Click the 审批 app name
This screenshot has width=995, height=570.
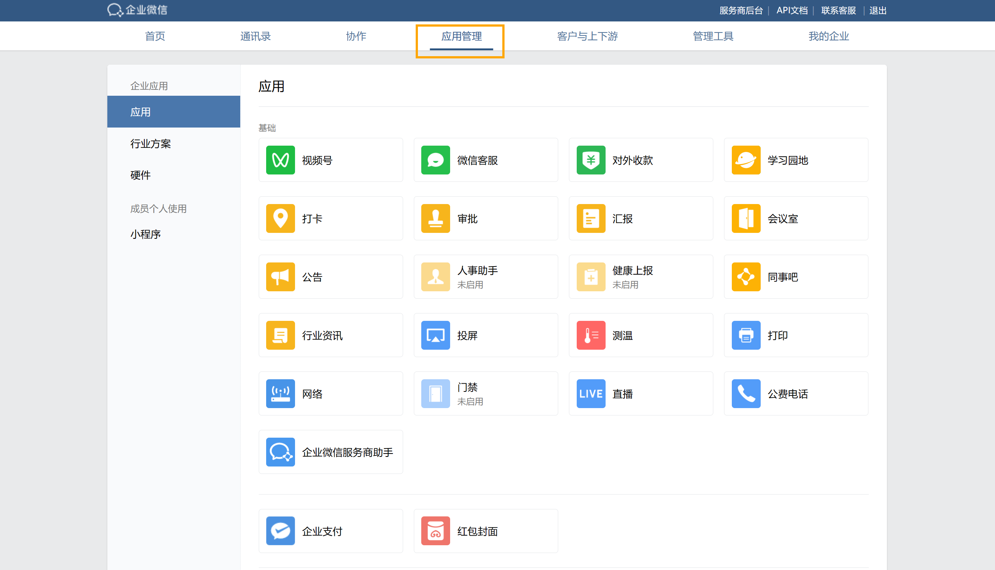[467, 218]
